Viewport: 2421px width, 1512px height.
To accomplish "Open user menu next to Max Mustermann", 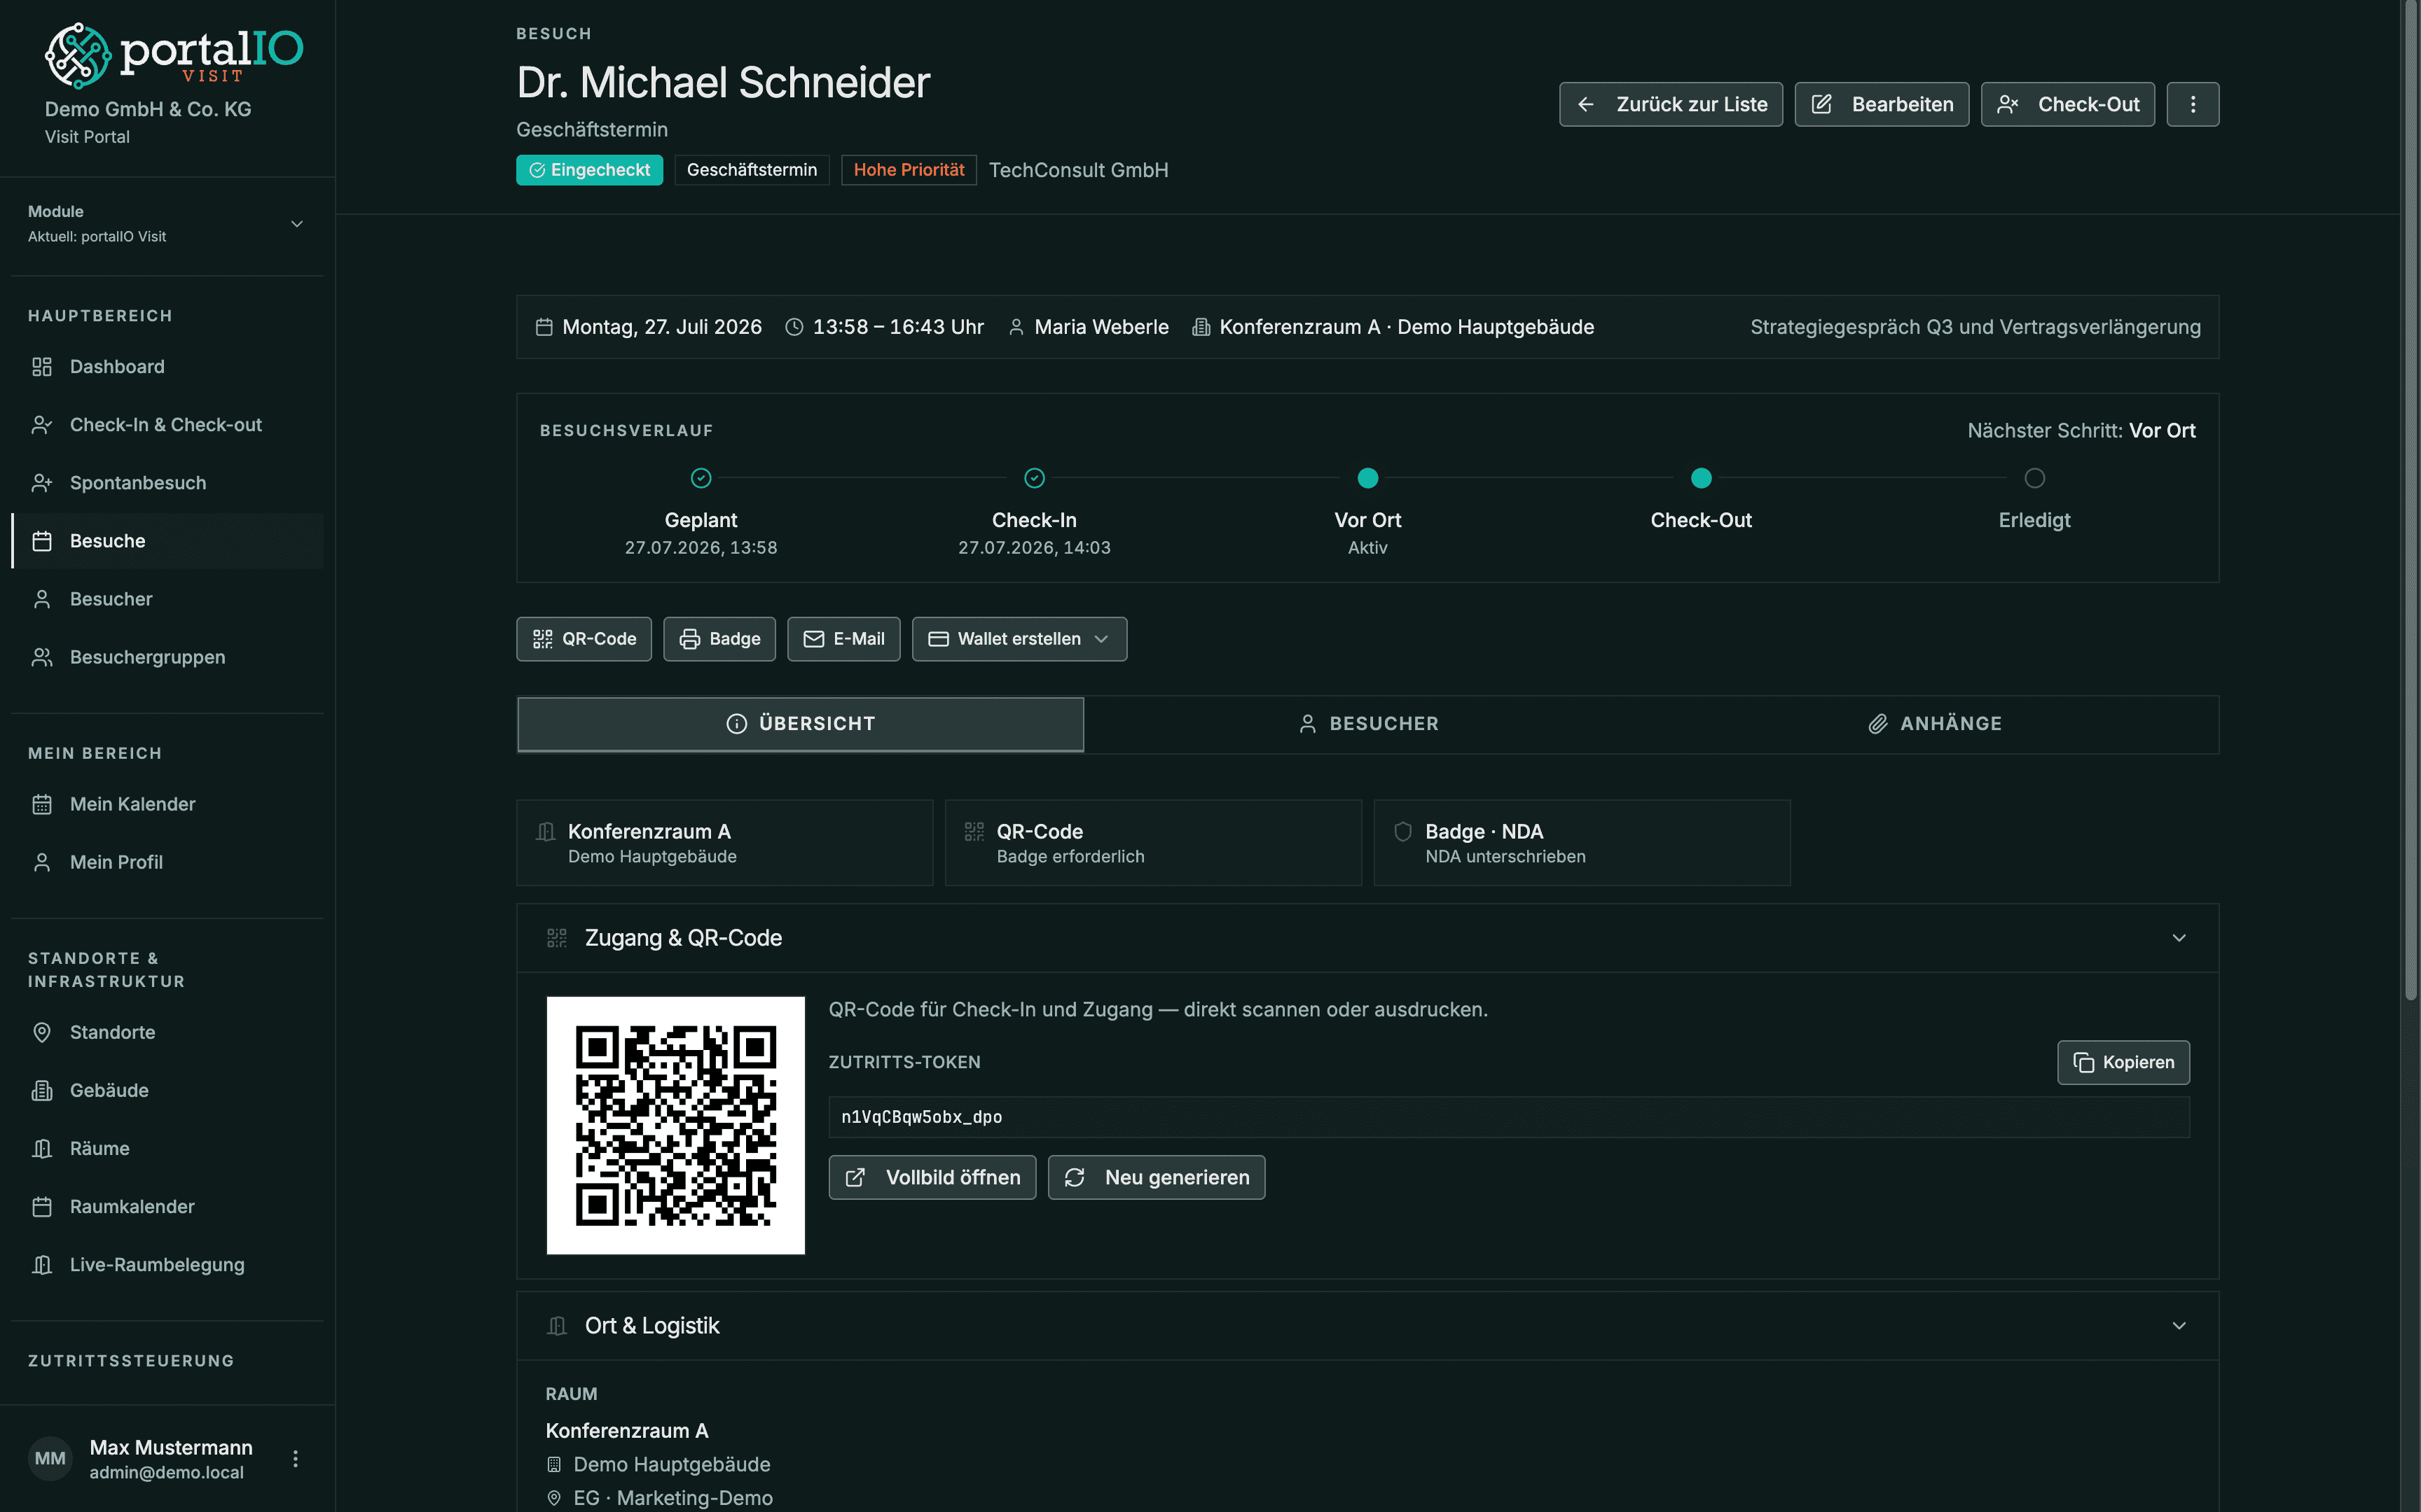I will 295,1459.
